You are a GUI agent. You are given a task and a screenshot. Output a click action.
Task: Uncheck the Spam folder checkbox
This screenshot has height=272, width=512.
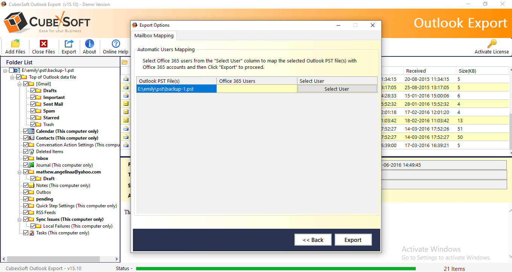33,111
